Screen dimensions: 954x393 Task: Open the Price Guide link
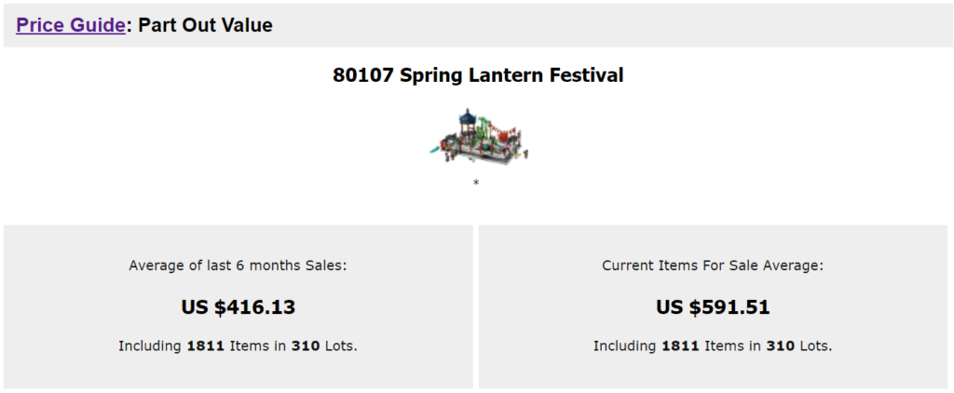[70, 25]
